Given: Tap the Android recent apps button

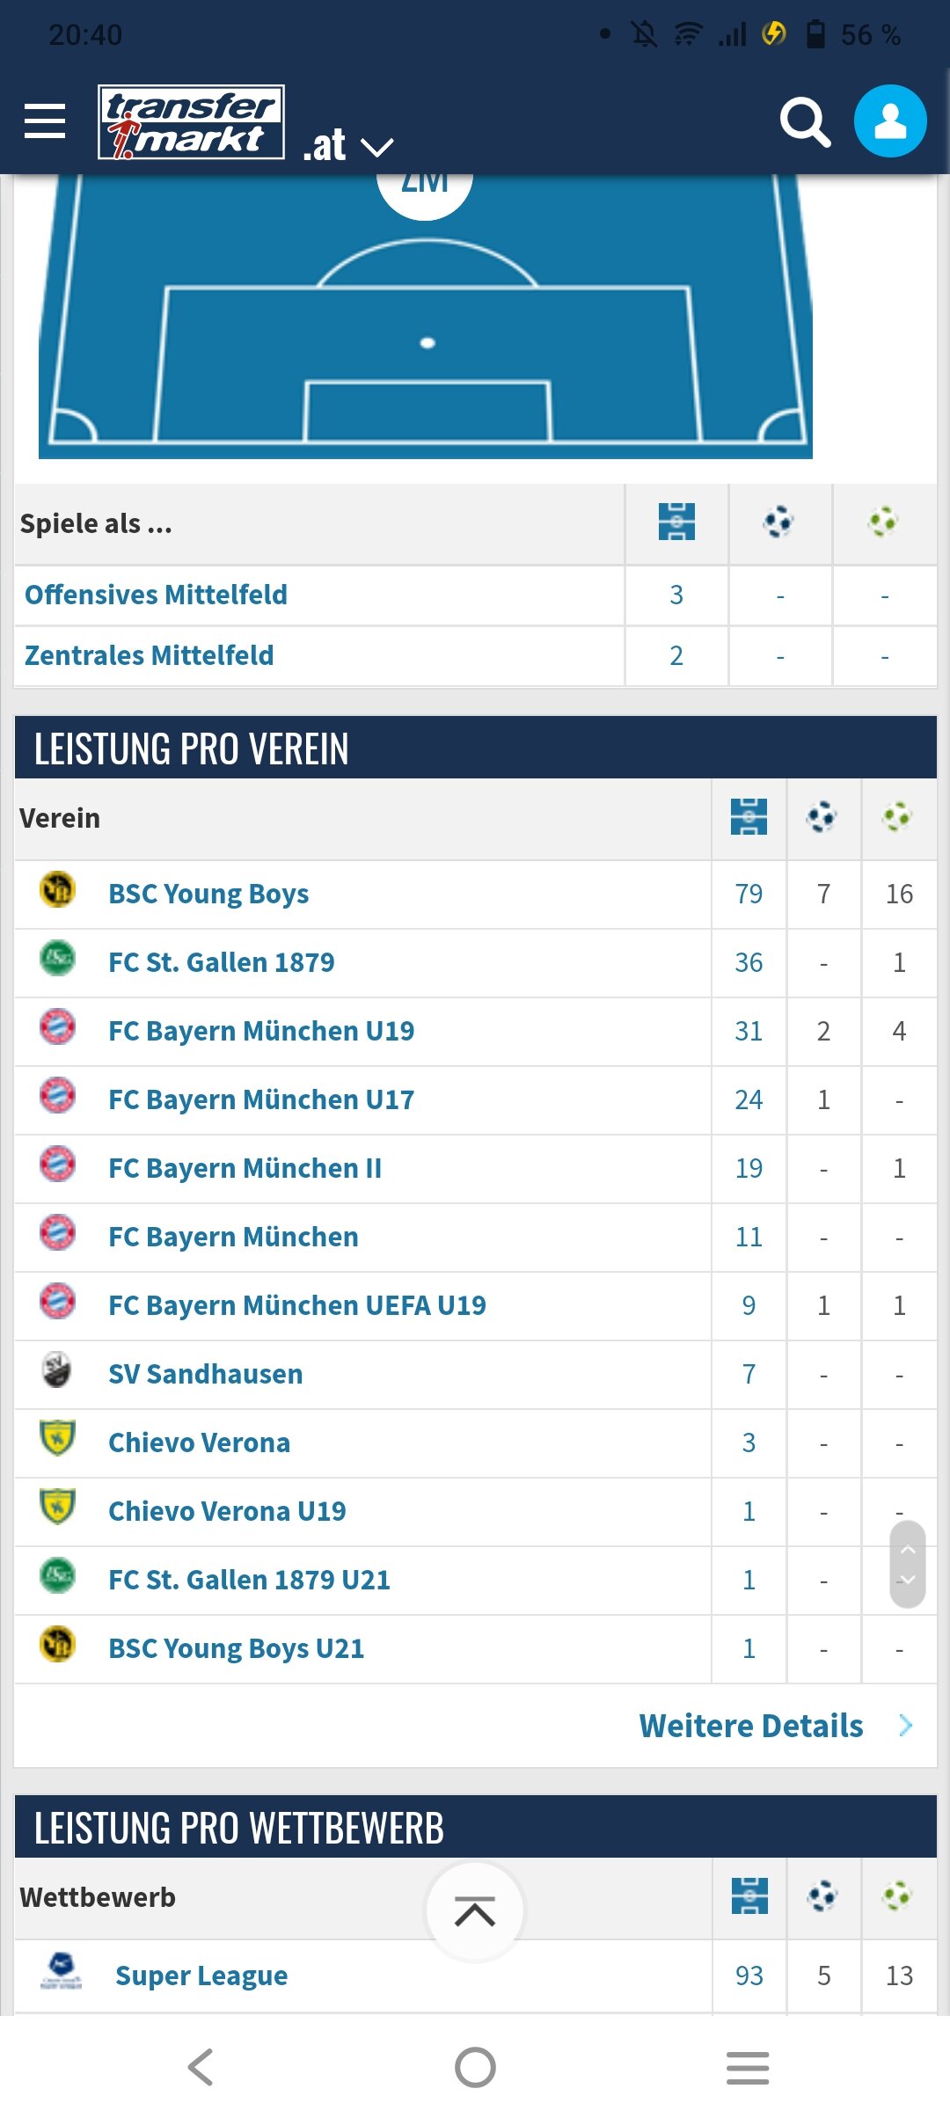Looking at the screenshot, I should tap(748, 2067).
